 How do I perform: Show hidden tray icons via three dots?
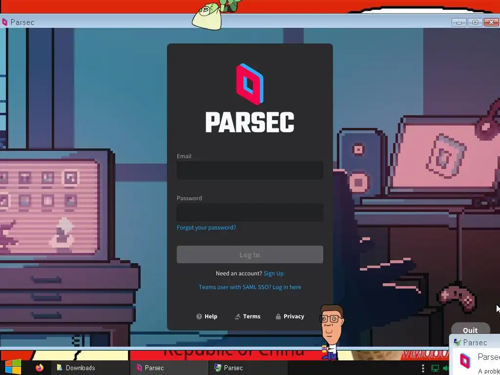[x=423, y=368]
